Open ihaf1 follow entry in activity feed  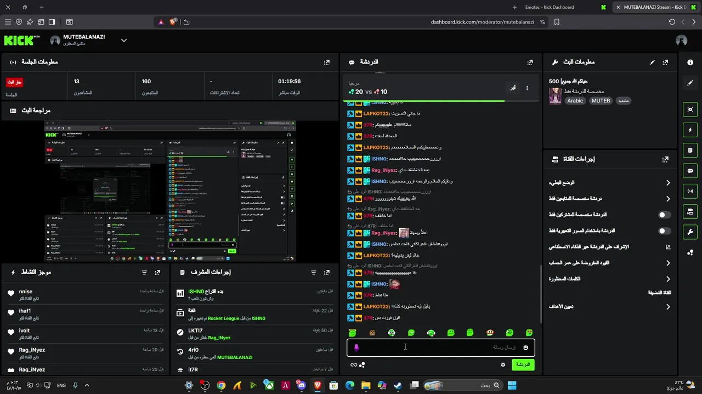pyautogui.click(x=85, y=314)
